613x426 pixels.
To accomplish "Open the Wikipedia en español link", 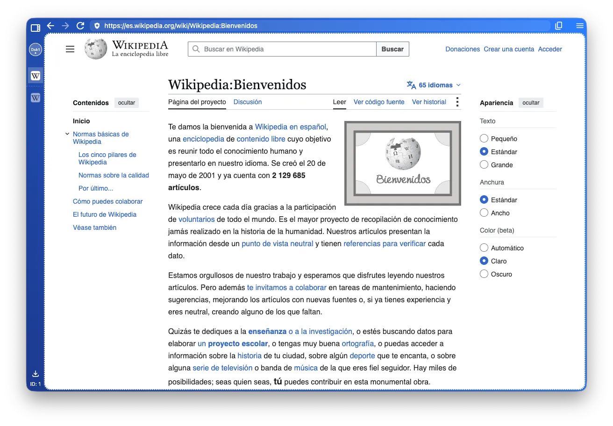I will (x=291, y=127).
